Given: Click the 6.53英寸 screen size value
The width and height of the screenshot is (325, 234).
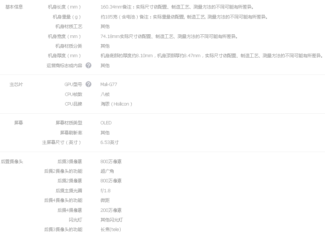Looking at the screenshot, I should coord(109,142).
